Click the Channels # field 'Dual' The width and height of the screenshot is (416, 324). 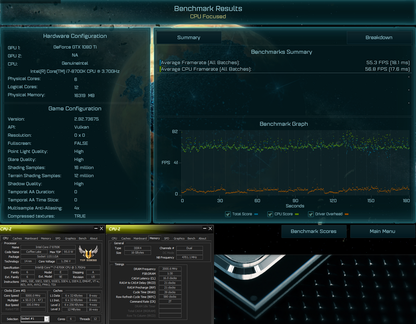pyautogui.click(x=189, y=248)
